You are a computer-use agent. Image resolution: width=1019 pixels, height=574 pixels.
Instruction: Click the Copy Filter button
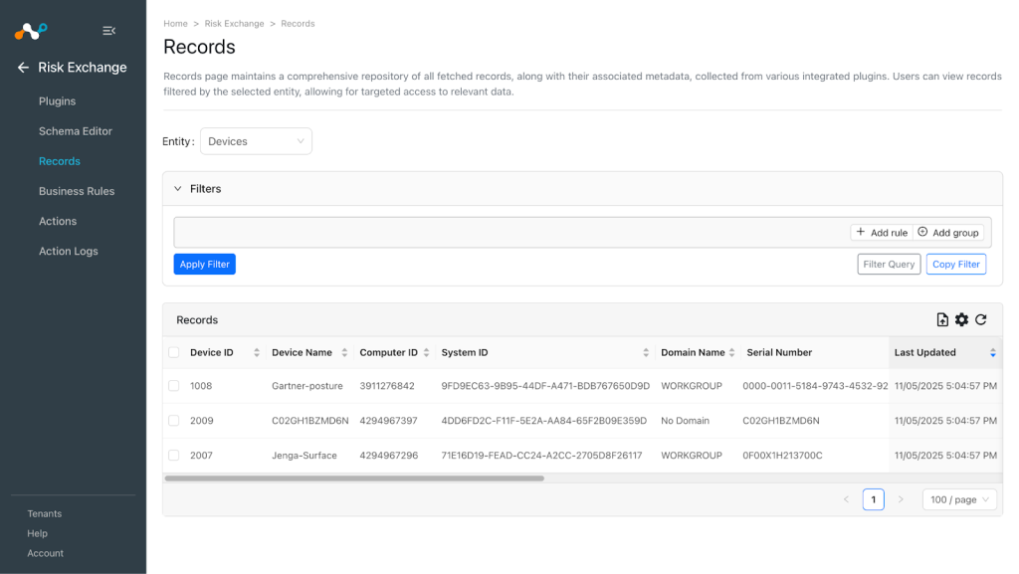[956, 265]
